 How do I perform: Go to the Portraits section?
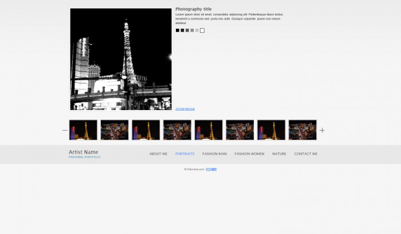[184, 154]
